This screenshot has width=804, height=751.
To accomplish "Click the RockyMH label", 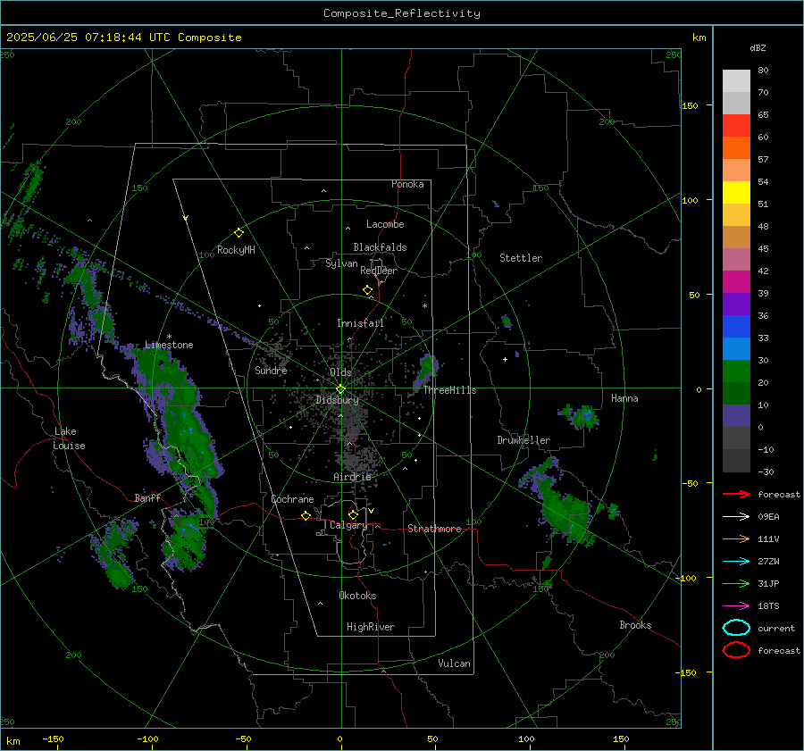I will pyautogui.click(x=236, y=250).
